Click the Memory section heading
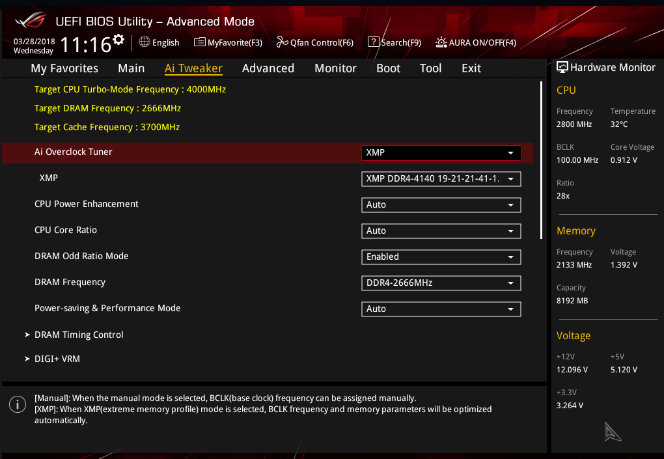This screenshot has height=459, width=664. [576, 230]
